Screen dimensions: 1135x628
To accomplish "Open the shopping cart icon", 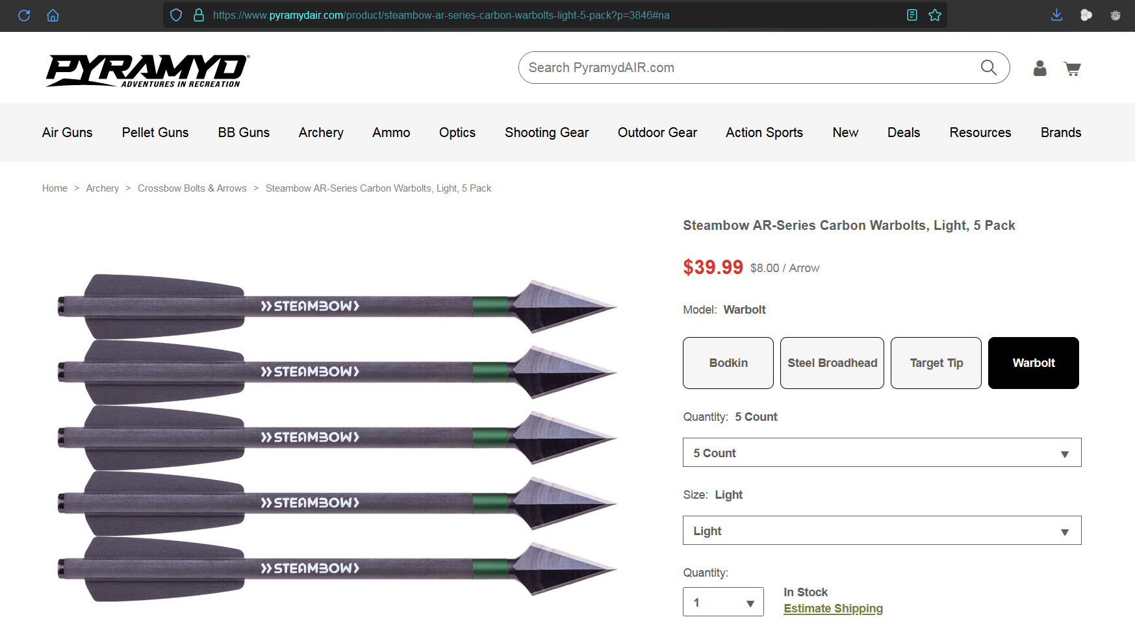I will pyautogui.click(x=1072, y=68).
